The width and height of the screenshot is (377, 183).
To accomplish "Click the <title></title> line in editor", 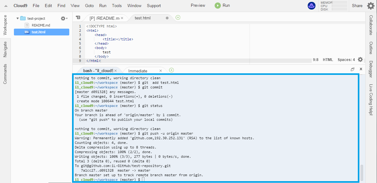I will coord(118,39).
